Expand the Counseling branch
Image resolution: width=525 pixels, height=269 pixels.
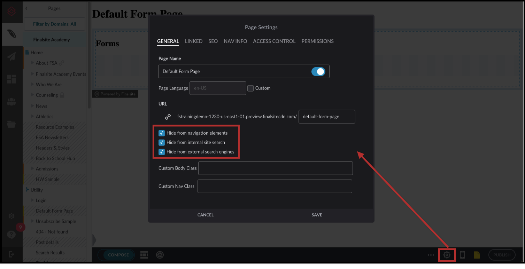coord(32,95)
